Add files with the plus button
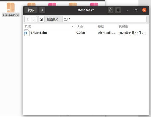 (x=42, y=10)
